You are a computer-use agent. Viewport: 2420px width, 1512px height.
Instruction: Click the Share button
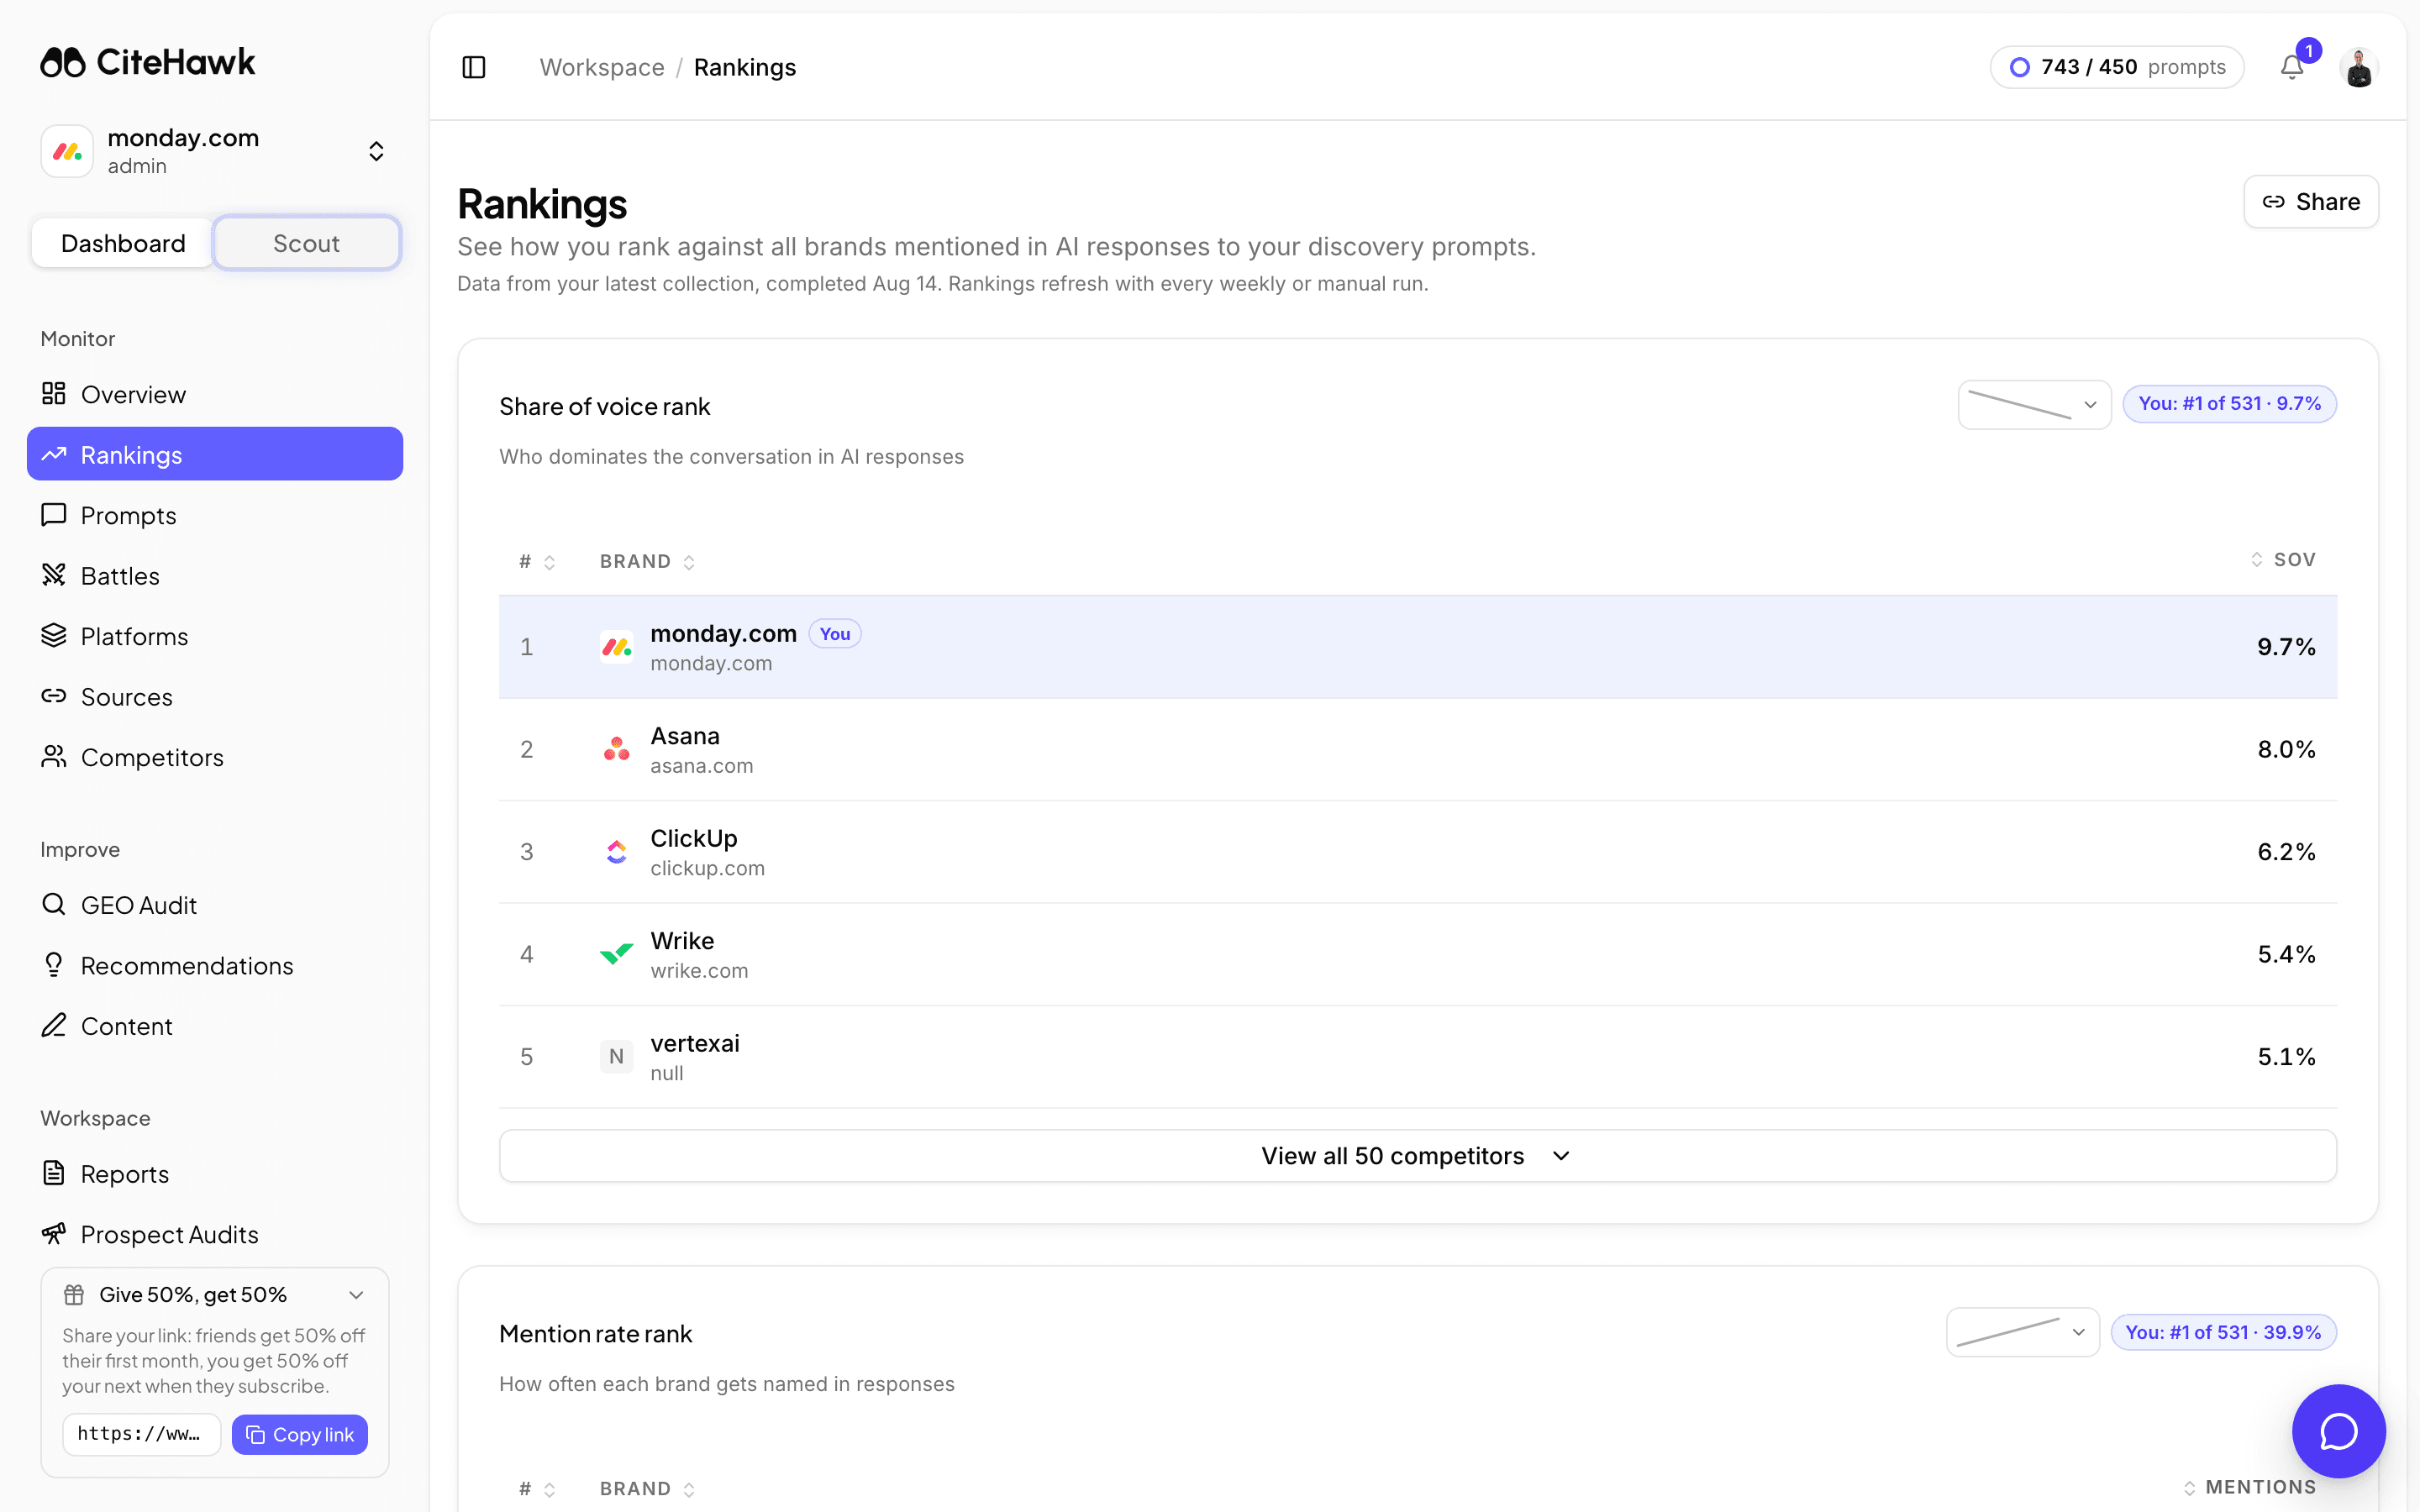tap(2310, 202)
